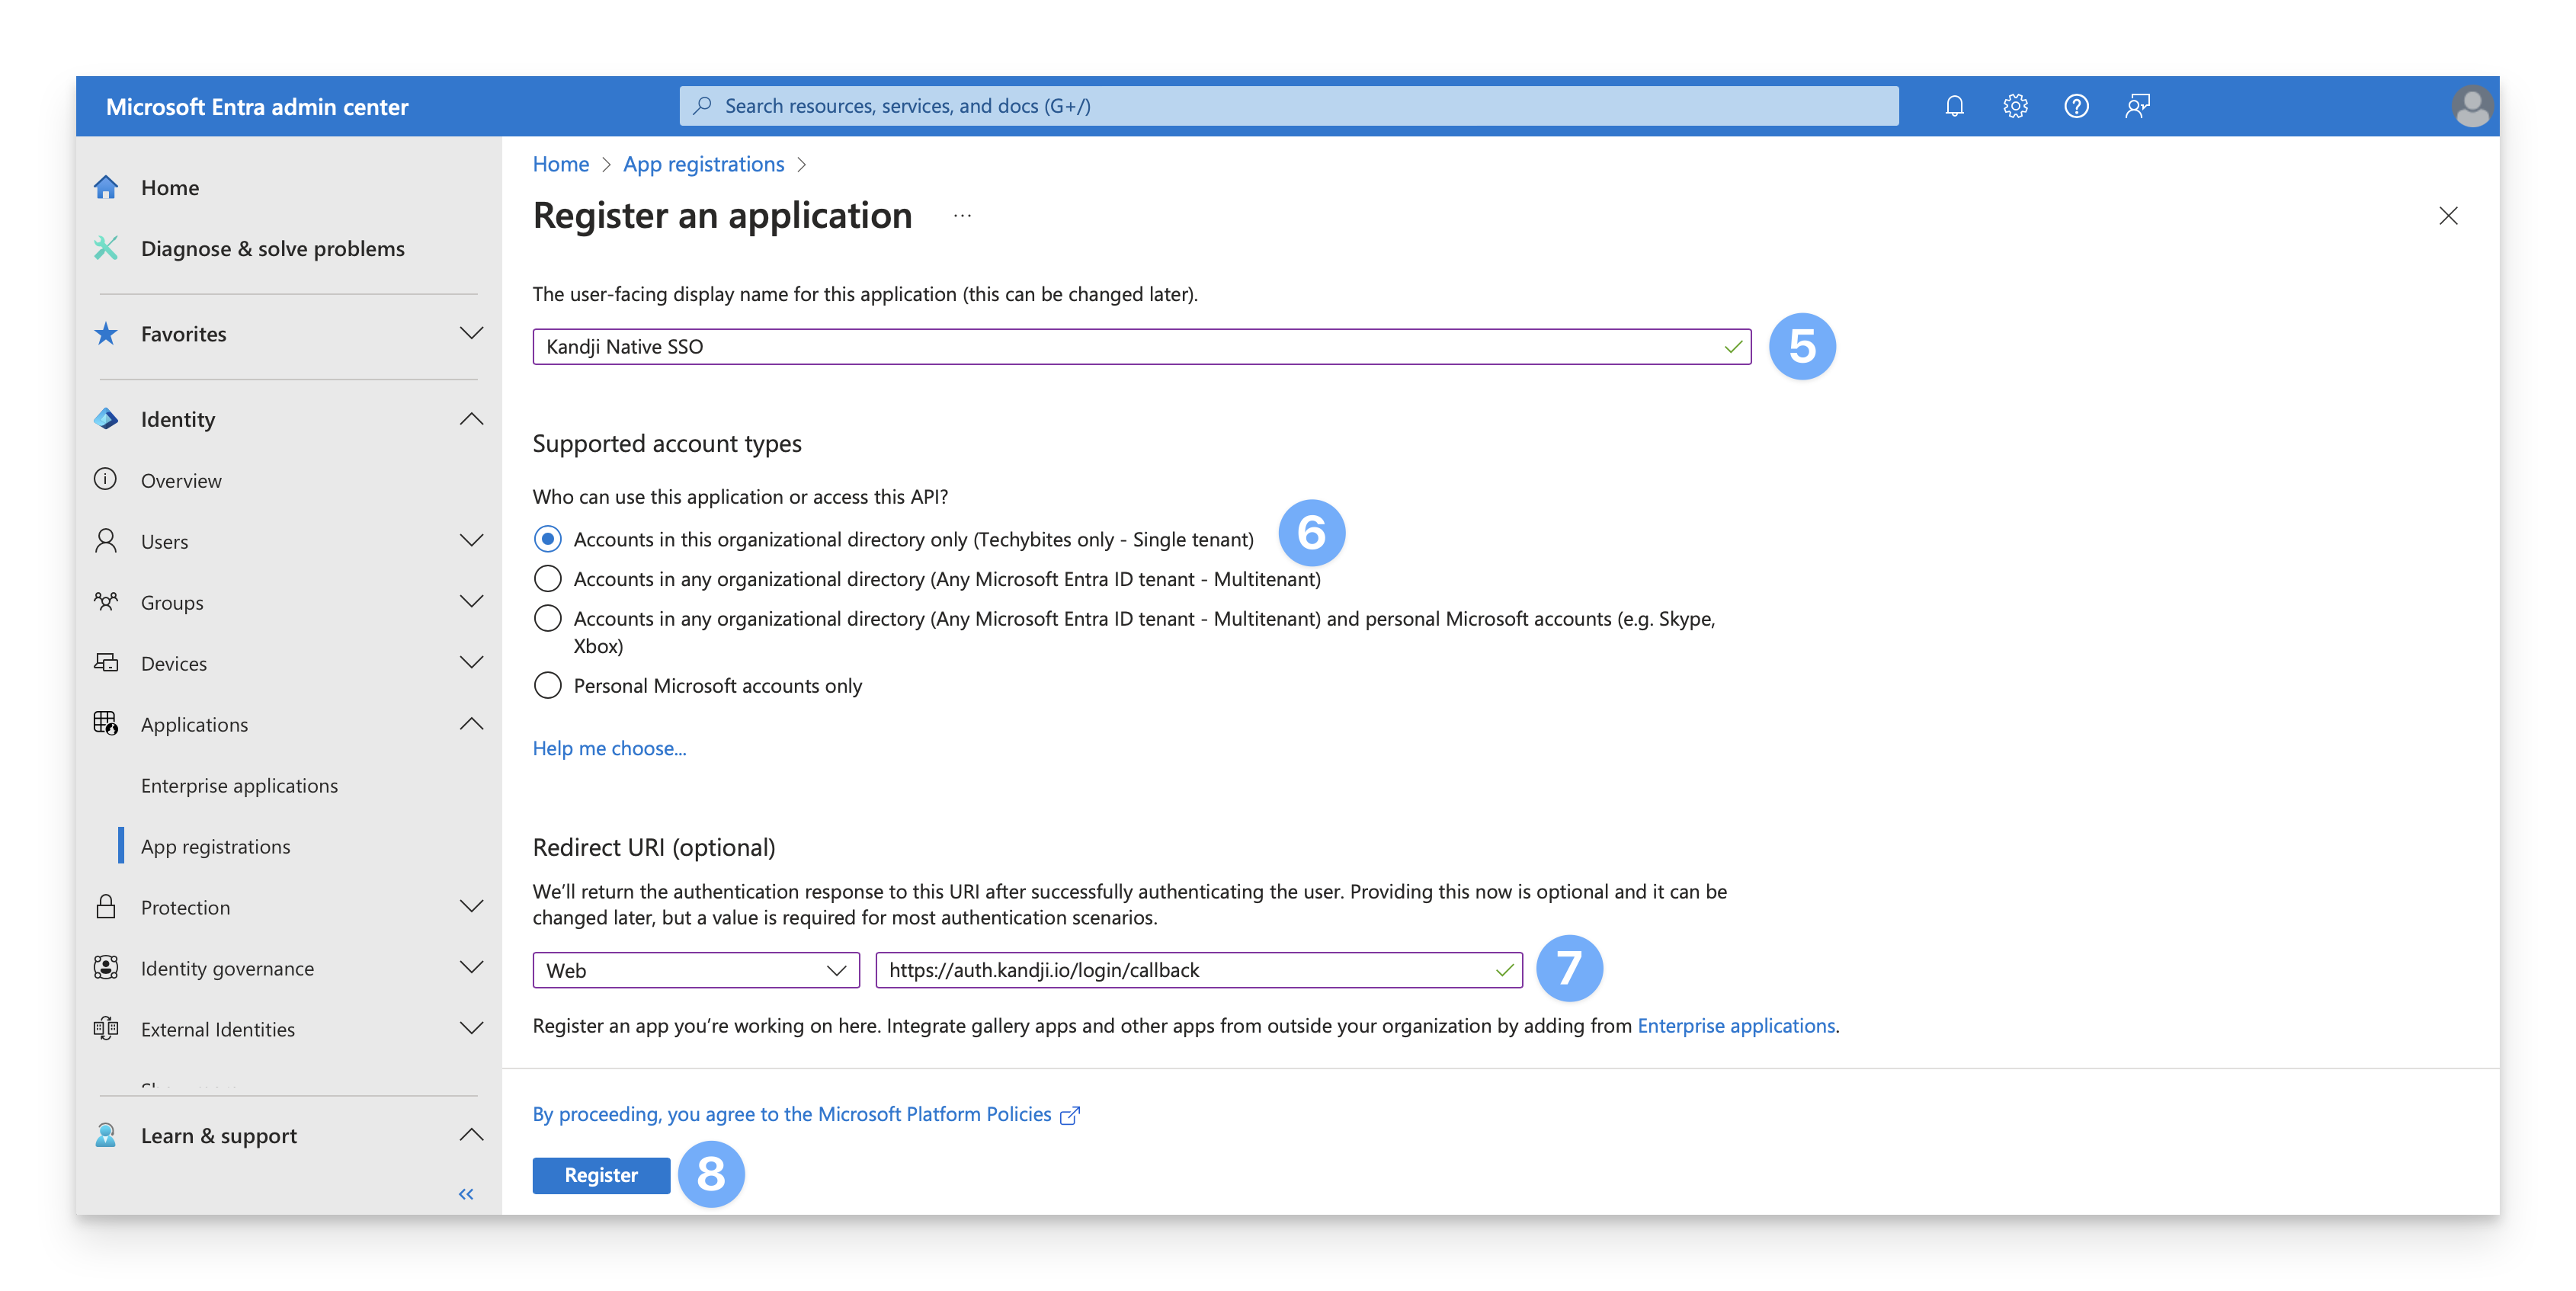Screen dimensions: 2576x1291
Task: Click the Devices icon in sidebar
Action: [x=106, y=662]
